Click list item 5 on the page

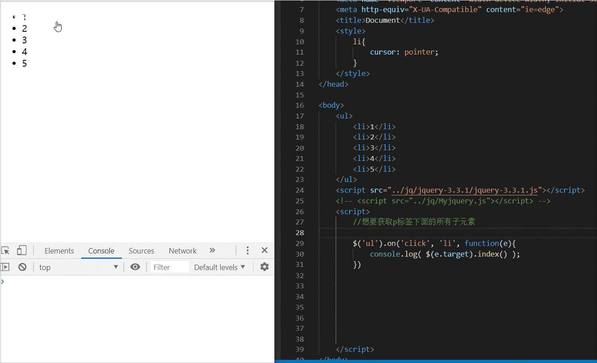pyautogui.click(x=25, y=63)
